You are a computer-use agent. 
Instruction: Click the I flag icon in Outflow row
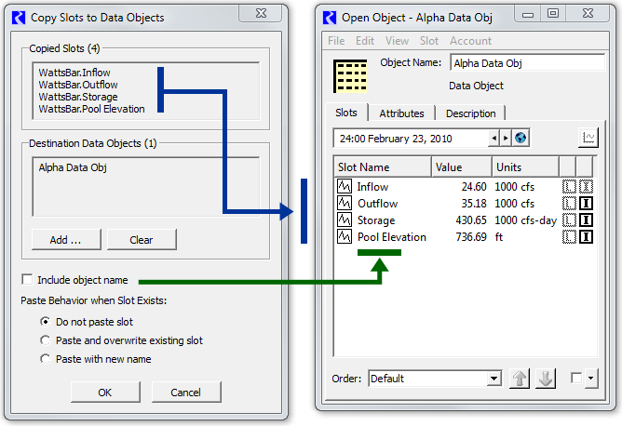point(586,204)
